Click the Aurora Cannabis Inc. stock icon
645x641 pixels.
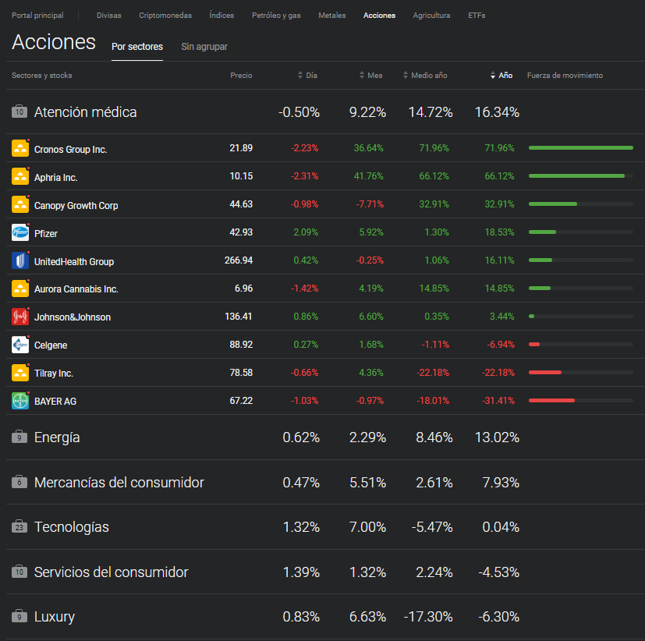[x=20, y=289]
